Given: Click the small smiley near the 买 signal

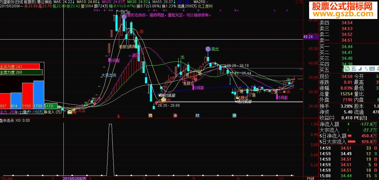Looking at the screenshot, I should point(70,112).
